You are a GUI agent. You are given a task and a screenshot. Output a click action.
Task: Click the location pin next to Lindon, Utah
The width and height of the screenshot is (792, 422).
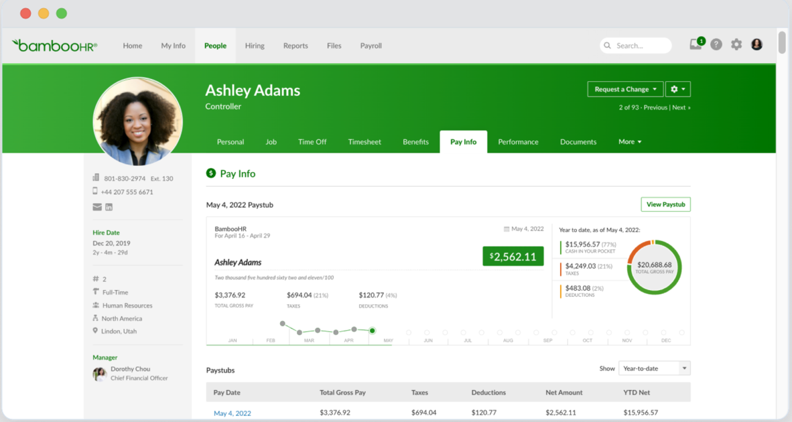pos(95,331)
